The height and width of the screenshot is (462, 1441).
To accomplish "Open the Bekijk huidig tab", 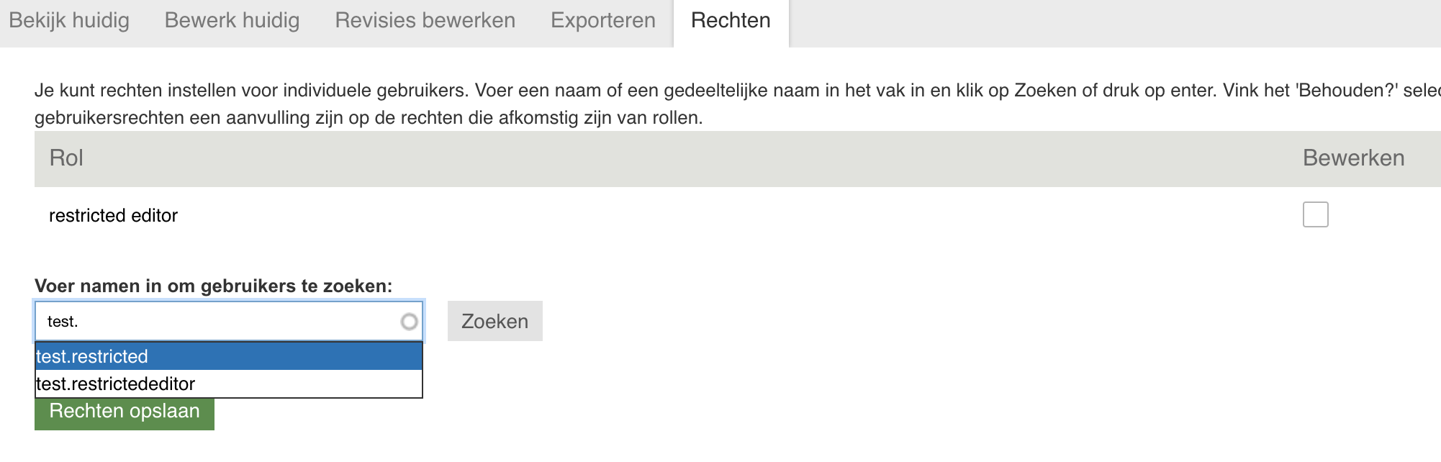I will click(69, 20).
